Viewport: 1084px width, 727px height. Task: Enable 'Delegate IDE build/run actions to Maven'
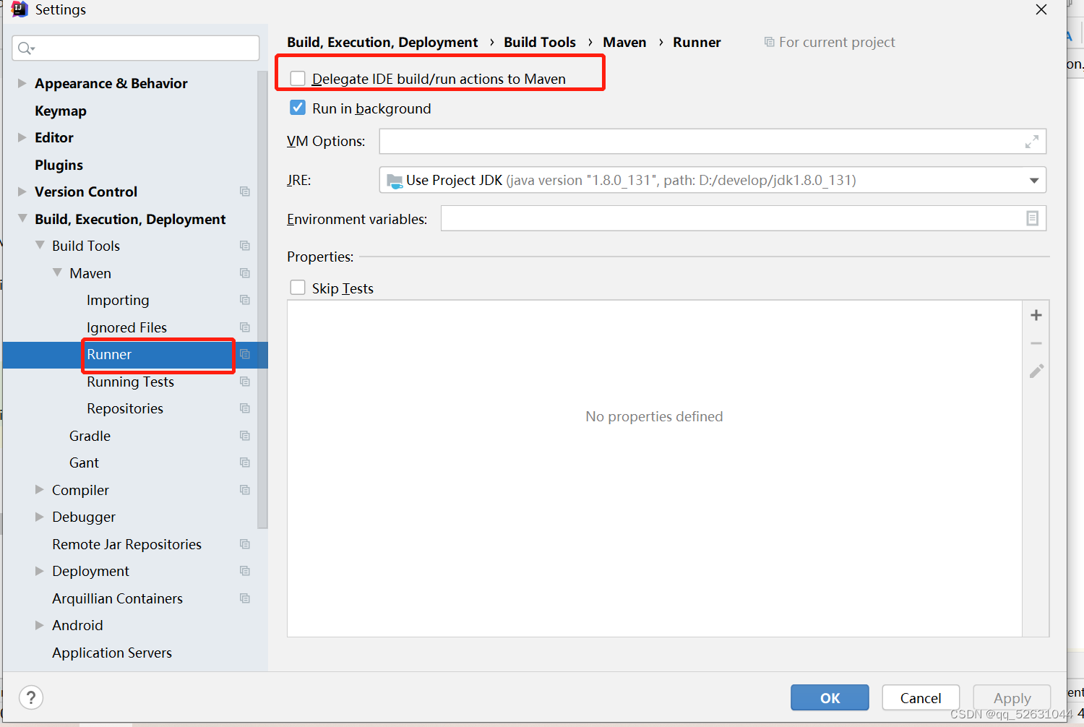pos(297,78)
